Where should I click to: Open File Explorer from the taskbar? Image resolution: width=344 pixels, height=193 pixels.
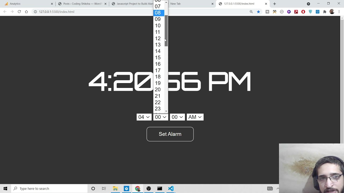coord(115,189)
